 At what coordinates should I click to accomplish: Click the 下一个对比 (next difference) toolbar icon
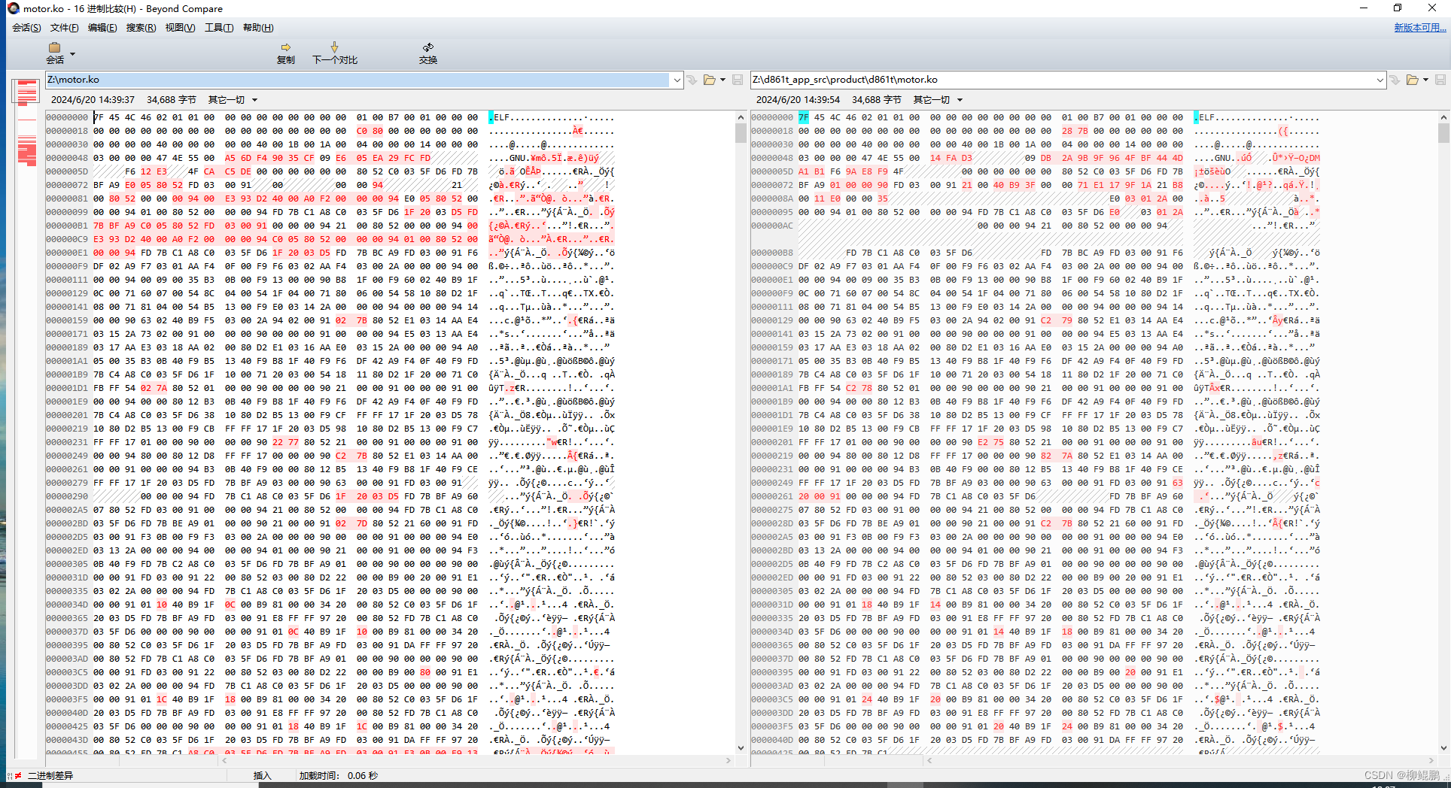pos(335,53)
